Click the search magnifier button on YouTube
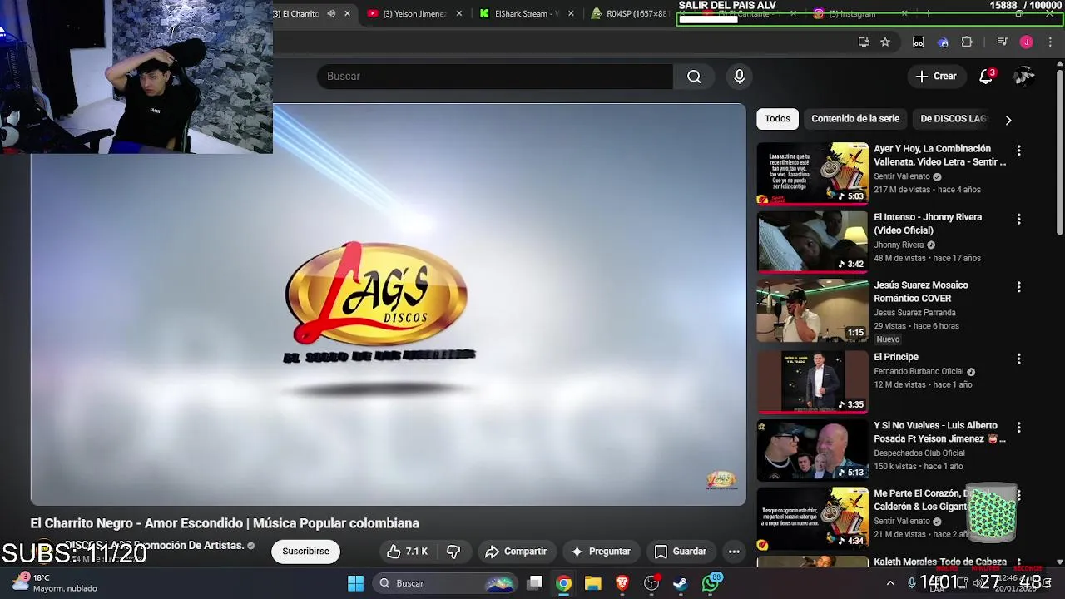Screen dimensions: 1065x599 [694, 77]
